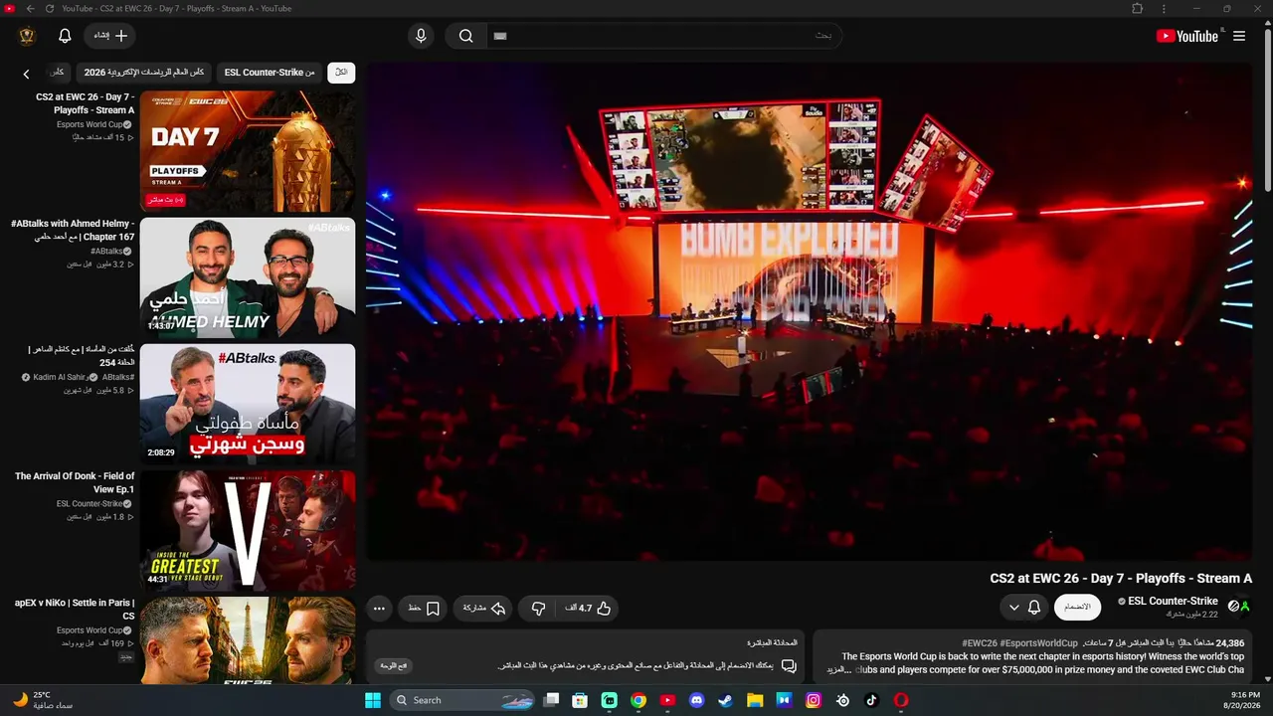Select the cut-off 'كأس' filter chip
Viewport: 1273px width, 716px height.
(x=59, y=73)
